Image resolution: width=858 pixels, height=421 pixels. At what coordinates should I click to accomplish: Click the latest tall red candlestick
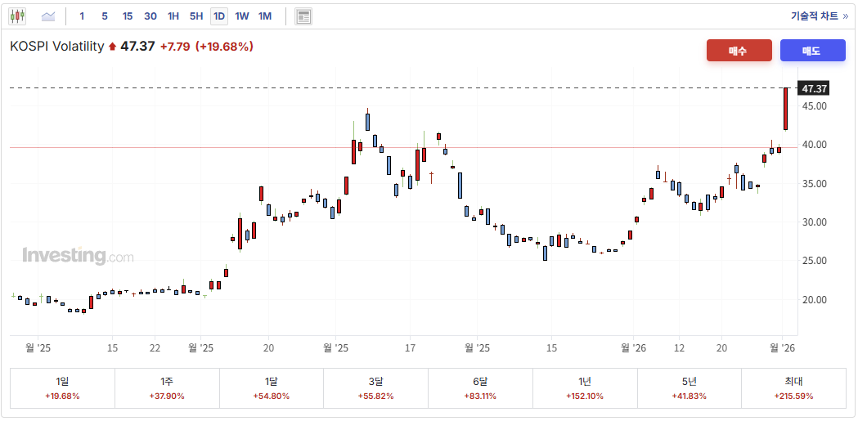coord(786,109)
